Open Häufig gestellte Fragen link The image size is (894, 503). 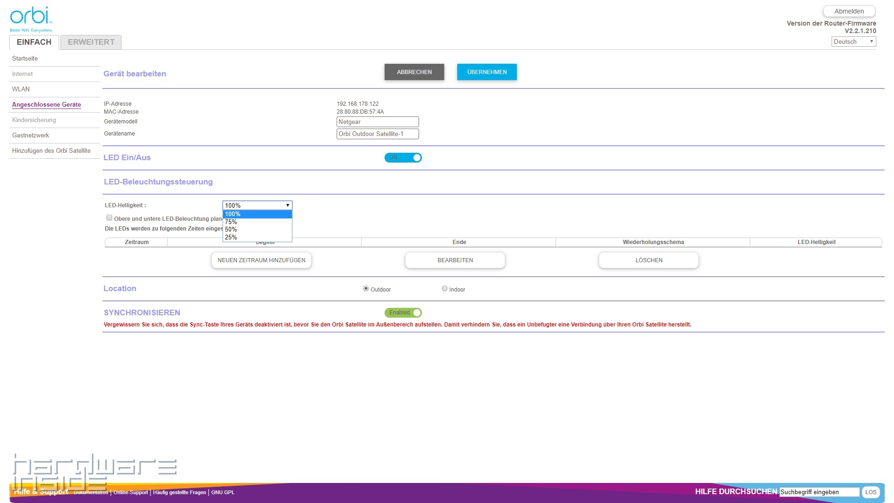179,492
